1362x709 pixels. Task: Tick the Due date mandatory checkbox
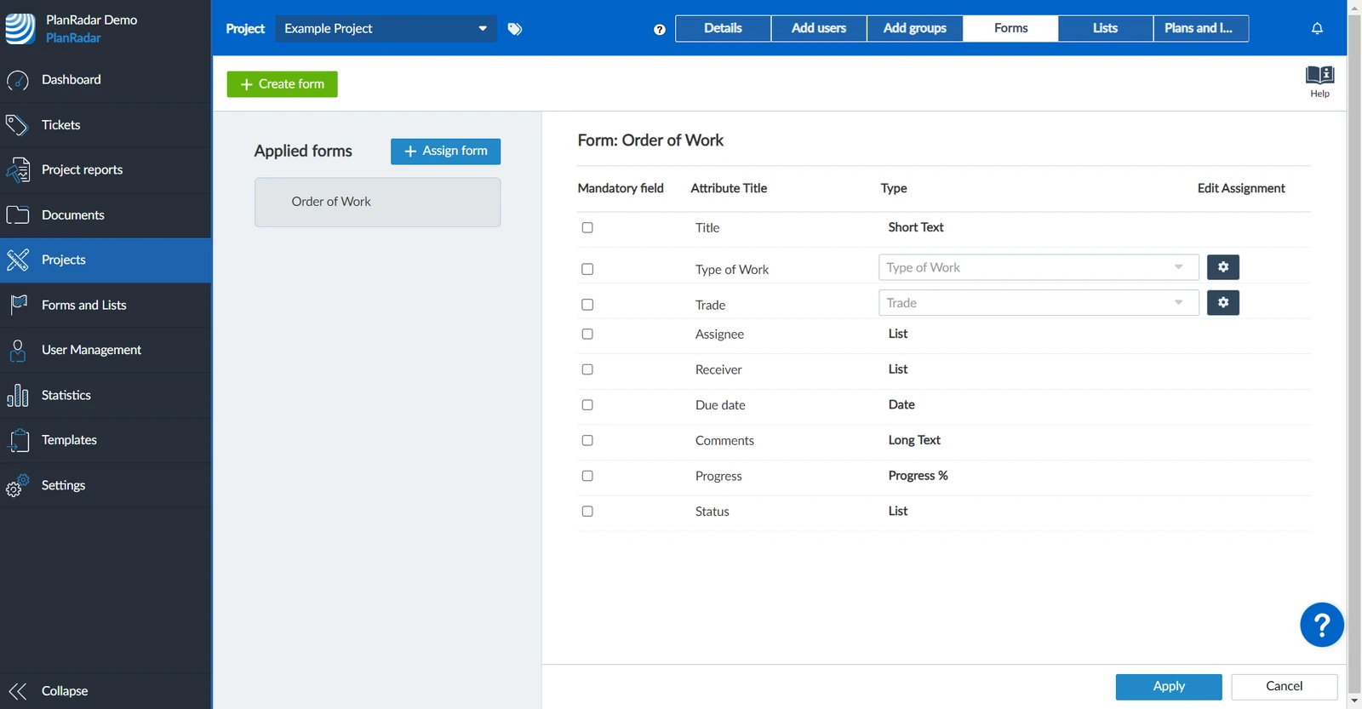coord(587,405)
